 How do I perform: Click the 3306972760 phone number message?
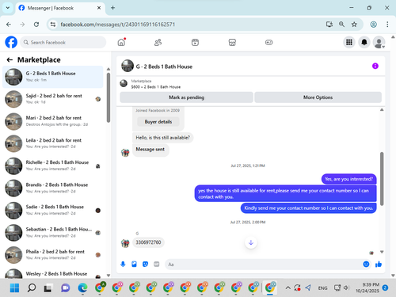pos(148,242)
